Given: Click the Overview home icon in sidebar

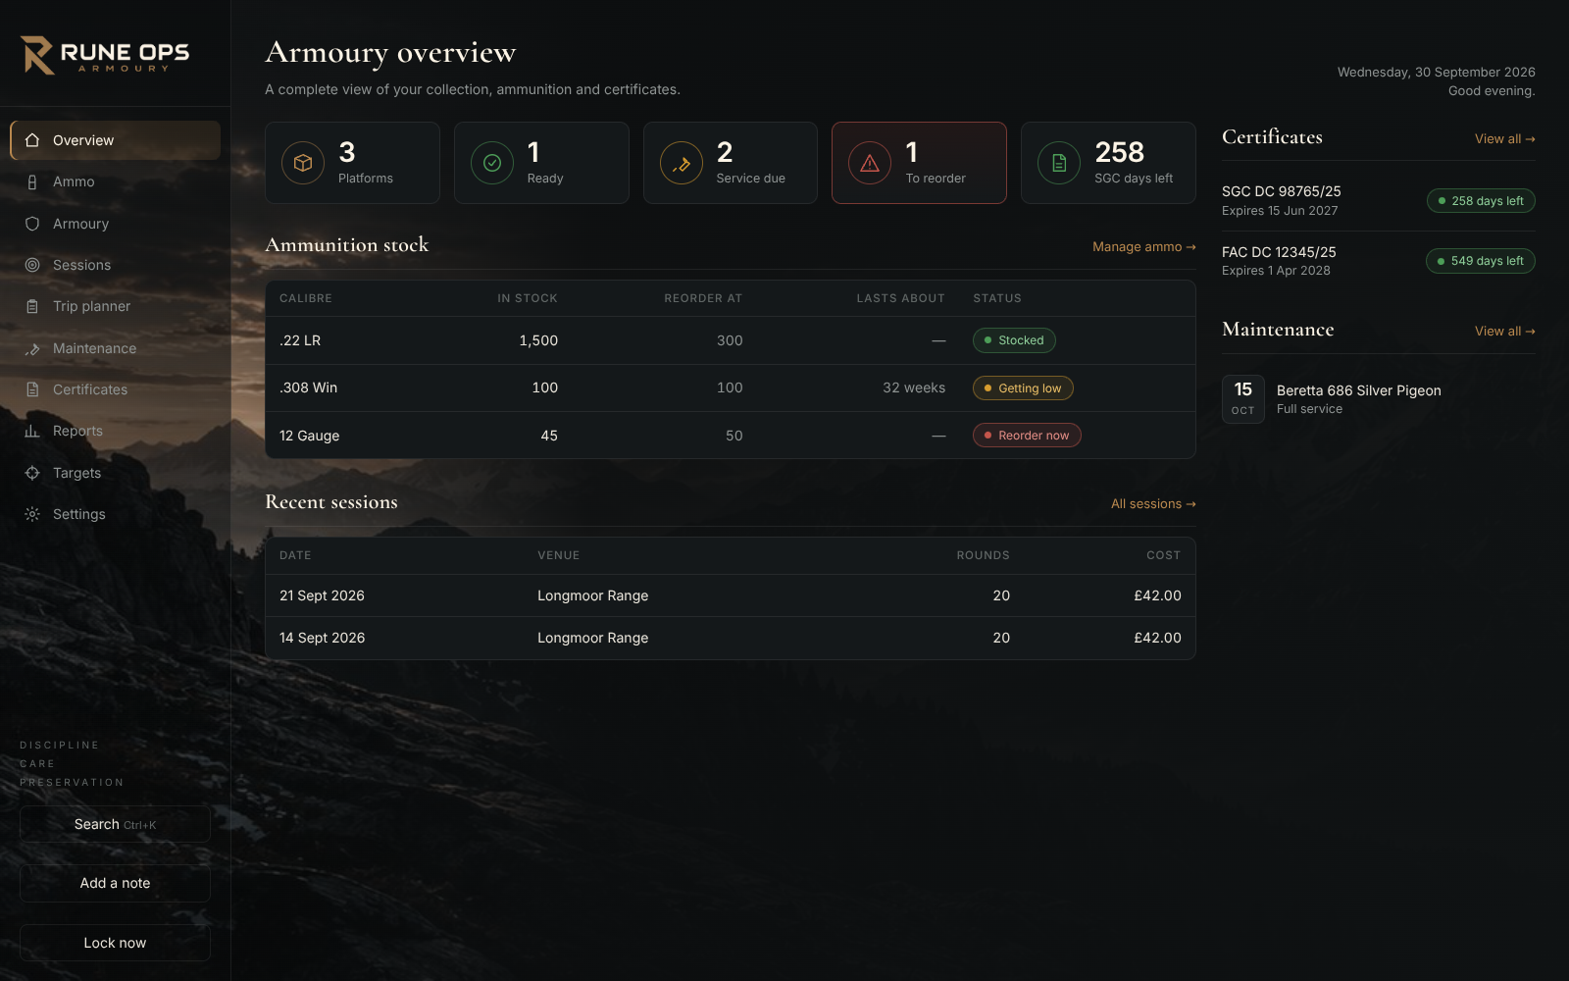Looking at the screenshot, I should 32,140.
